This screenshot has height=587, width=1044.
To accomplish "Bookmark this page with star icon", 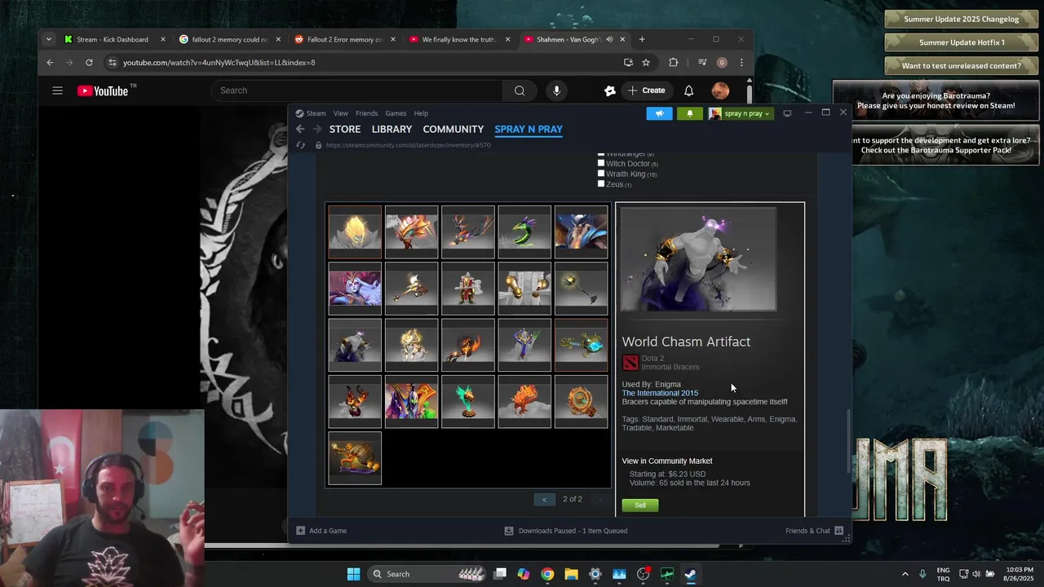I will pyautogui.click(x=646, y=62).
